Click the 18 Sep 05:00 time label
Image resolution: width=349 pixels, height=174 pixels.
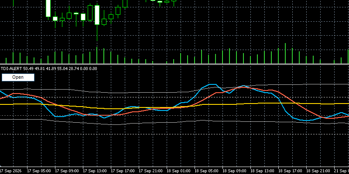[206, 171]
